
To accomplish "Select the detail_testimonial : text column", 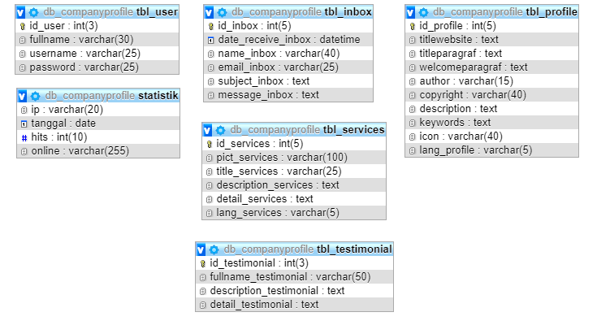I will (x=294, y=305).
